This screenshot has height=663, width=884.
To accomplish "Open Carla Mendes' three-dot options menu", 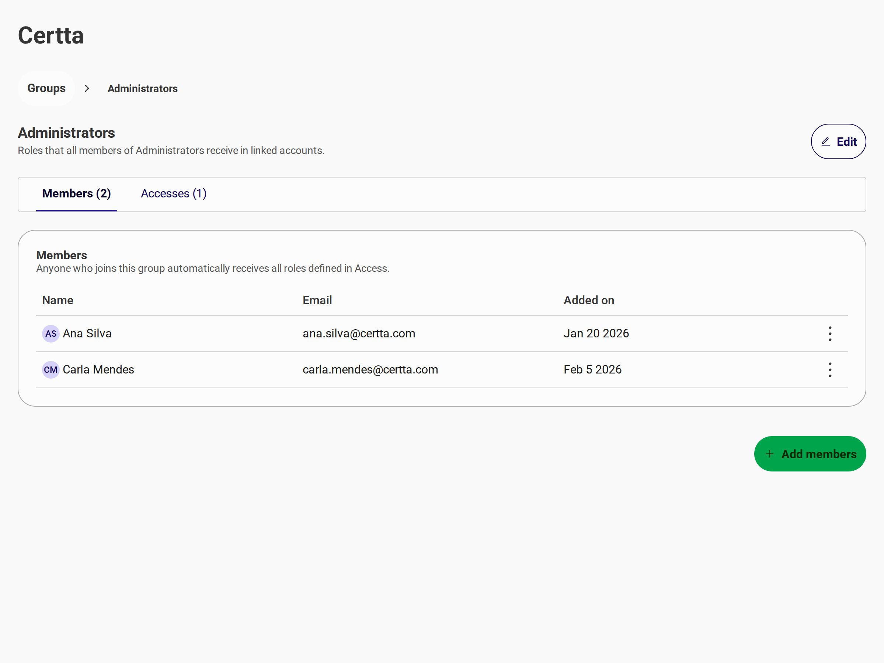I will [830, 369].
